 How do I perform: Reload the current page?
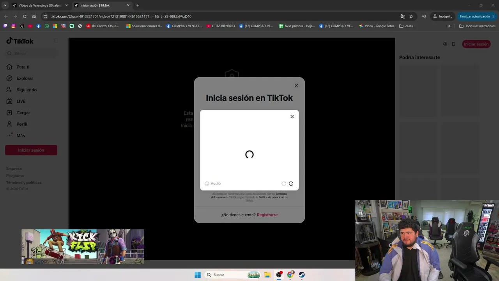point(25,16)
